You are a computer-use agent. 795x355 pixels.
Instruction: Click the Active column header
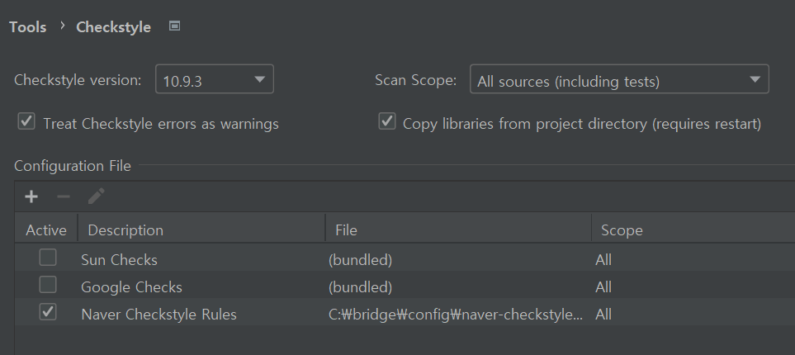coord(46,230)
